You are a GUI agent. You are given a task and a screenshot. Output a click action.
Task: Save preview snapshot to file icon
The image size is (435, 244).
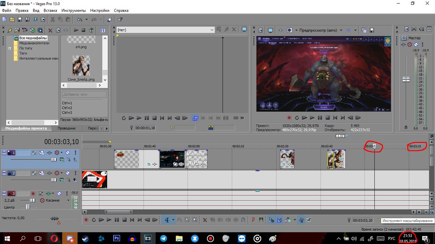point(372,30)
